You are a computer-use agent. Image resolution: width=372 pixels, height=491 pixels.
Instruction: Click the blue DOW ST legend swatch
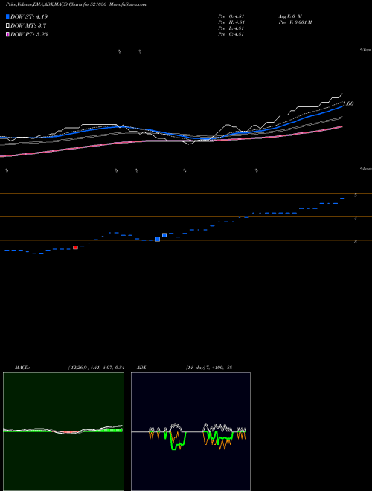click(x=7, y=16)
